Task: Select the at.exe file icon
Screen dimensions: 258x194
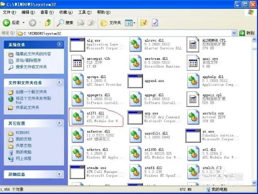Action: [193, 136]
